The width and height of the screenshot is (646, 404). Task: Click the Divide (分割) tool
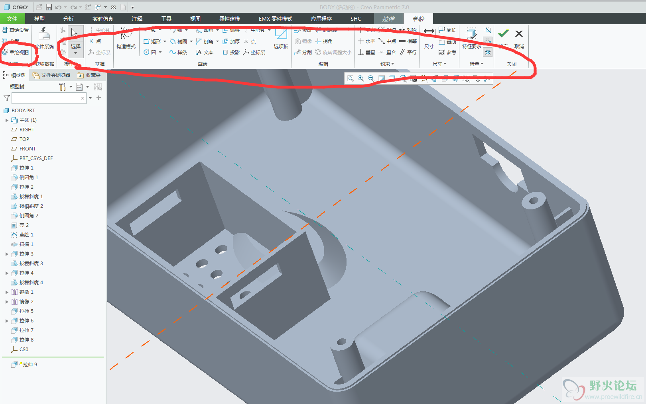click(303, 52)
